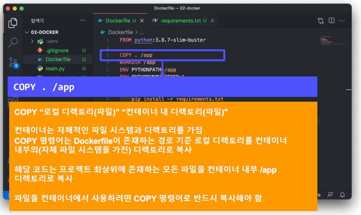Open editor more actions ellipsis
The width and height of the screenshot is (361, 215).
[342, 21]
